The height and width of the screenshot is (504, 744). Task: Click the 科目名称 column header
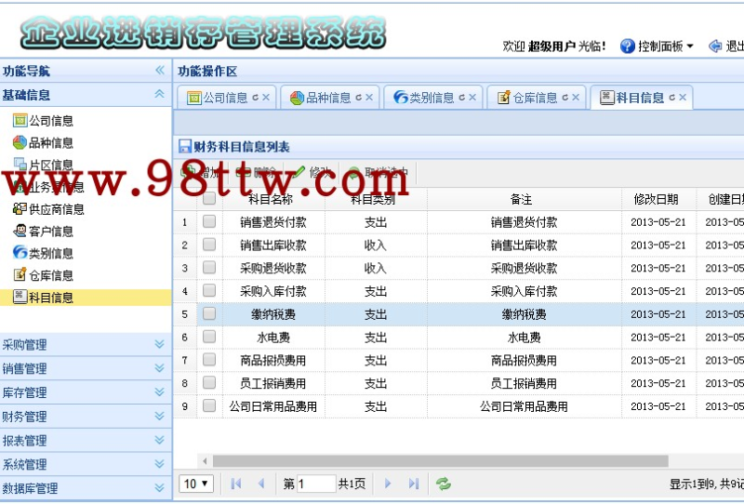pyautogui.click(x=273, y=199)
